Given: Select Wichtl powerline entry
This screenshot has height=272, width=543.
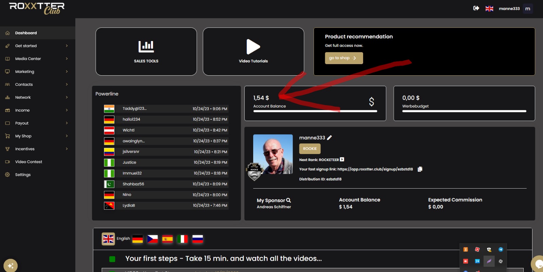Looking at the screenshot, I should pyautogui.click(x=166, y=130).
